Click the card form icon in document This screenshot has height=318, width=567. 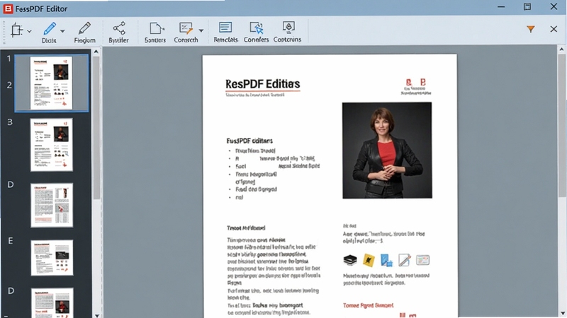[x=422, y=260]
